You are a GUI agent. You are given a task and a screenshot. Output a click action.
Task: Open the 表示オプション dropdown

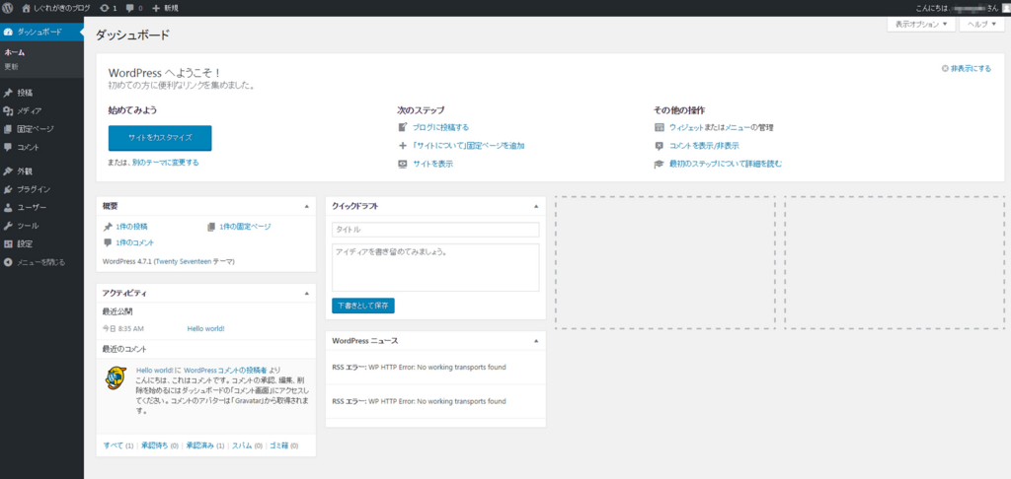coord(921,24)
